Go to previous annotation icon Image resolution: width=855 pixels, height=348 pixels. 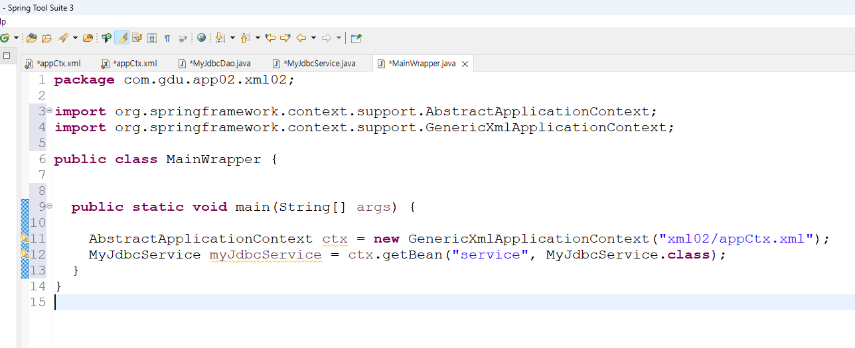(245, 38)
